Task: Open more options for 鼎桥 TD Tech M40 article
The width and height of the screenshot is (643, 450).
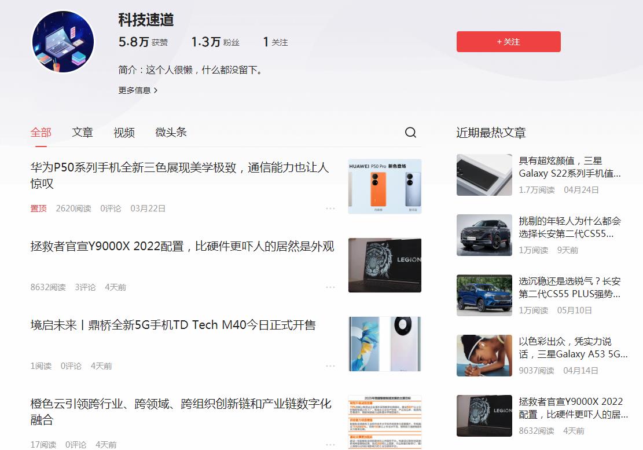Action: coord(330,366)
